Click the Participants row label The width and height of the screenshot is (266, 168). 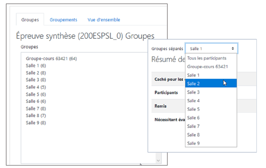pyautogui.click(x=166, y=93)
